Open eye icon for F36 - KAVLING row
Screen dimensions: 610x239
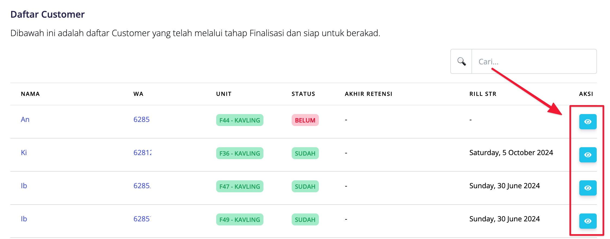(x=588, y=155)
